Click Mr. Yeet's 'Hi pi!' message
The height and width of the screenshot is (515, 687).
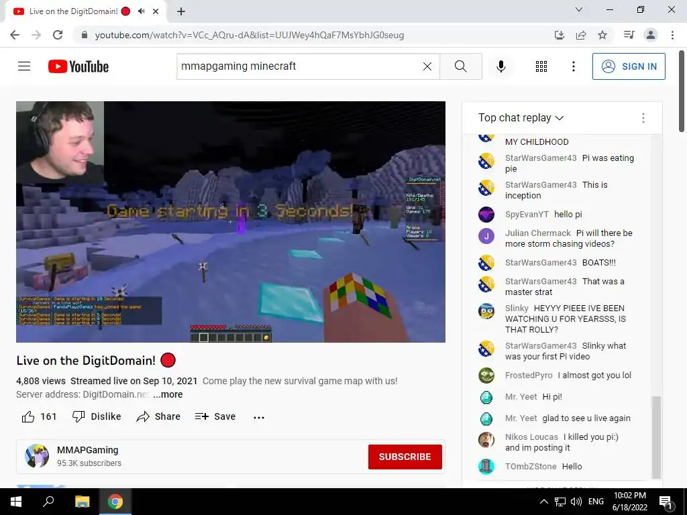(x=552, y=397)
